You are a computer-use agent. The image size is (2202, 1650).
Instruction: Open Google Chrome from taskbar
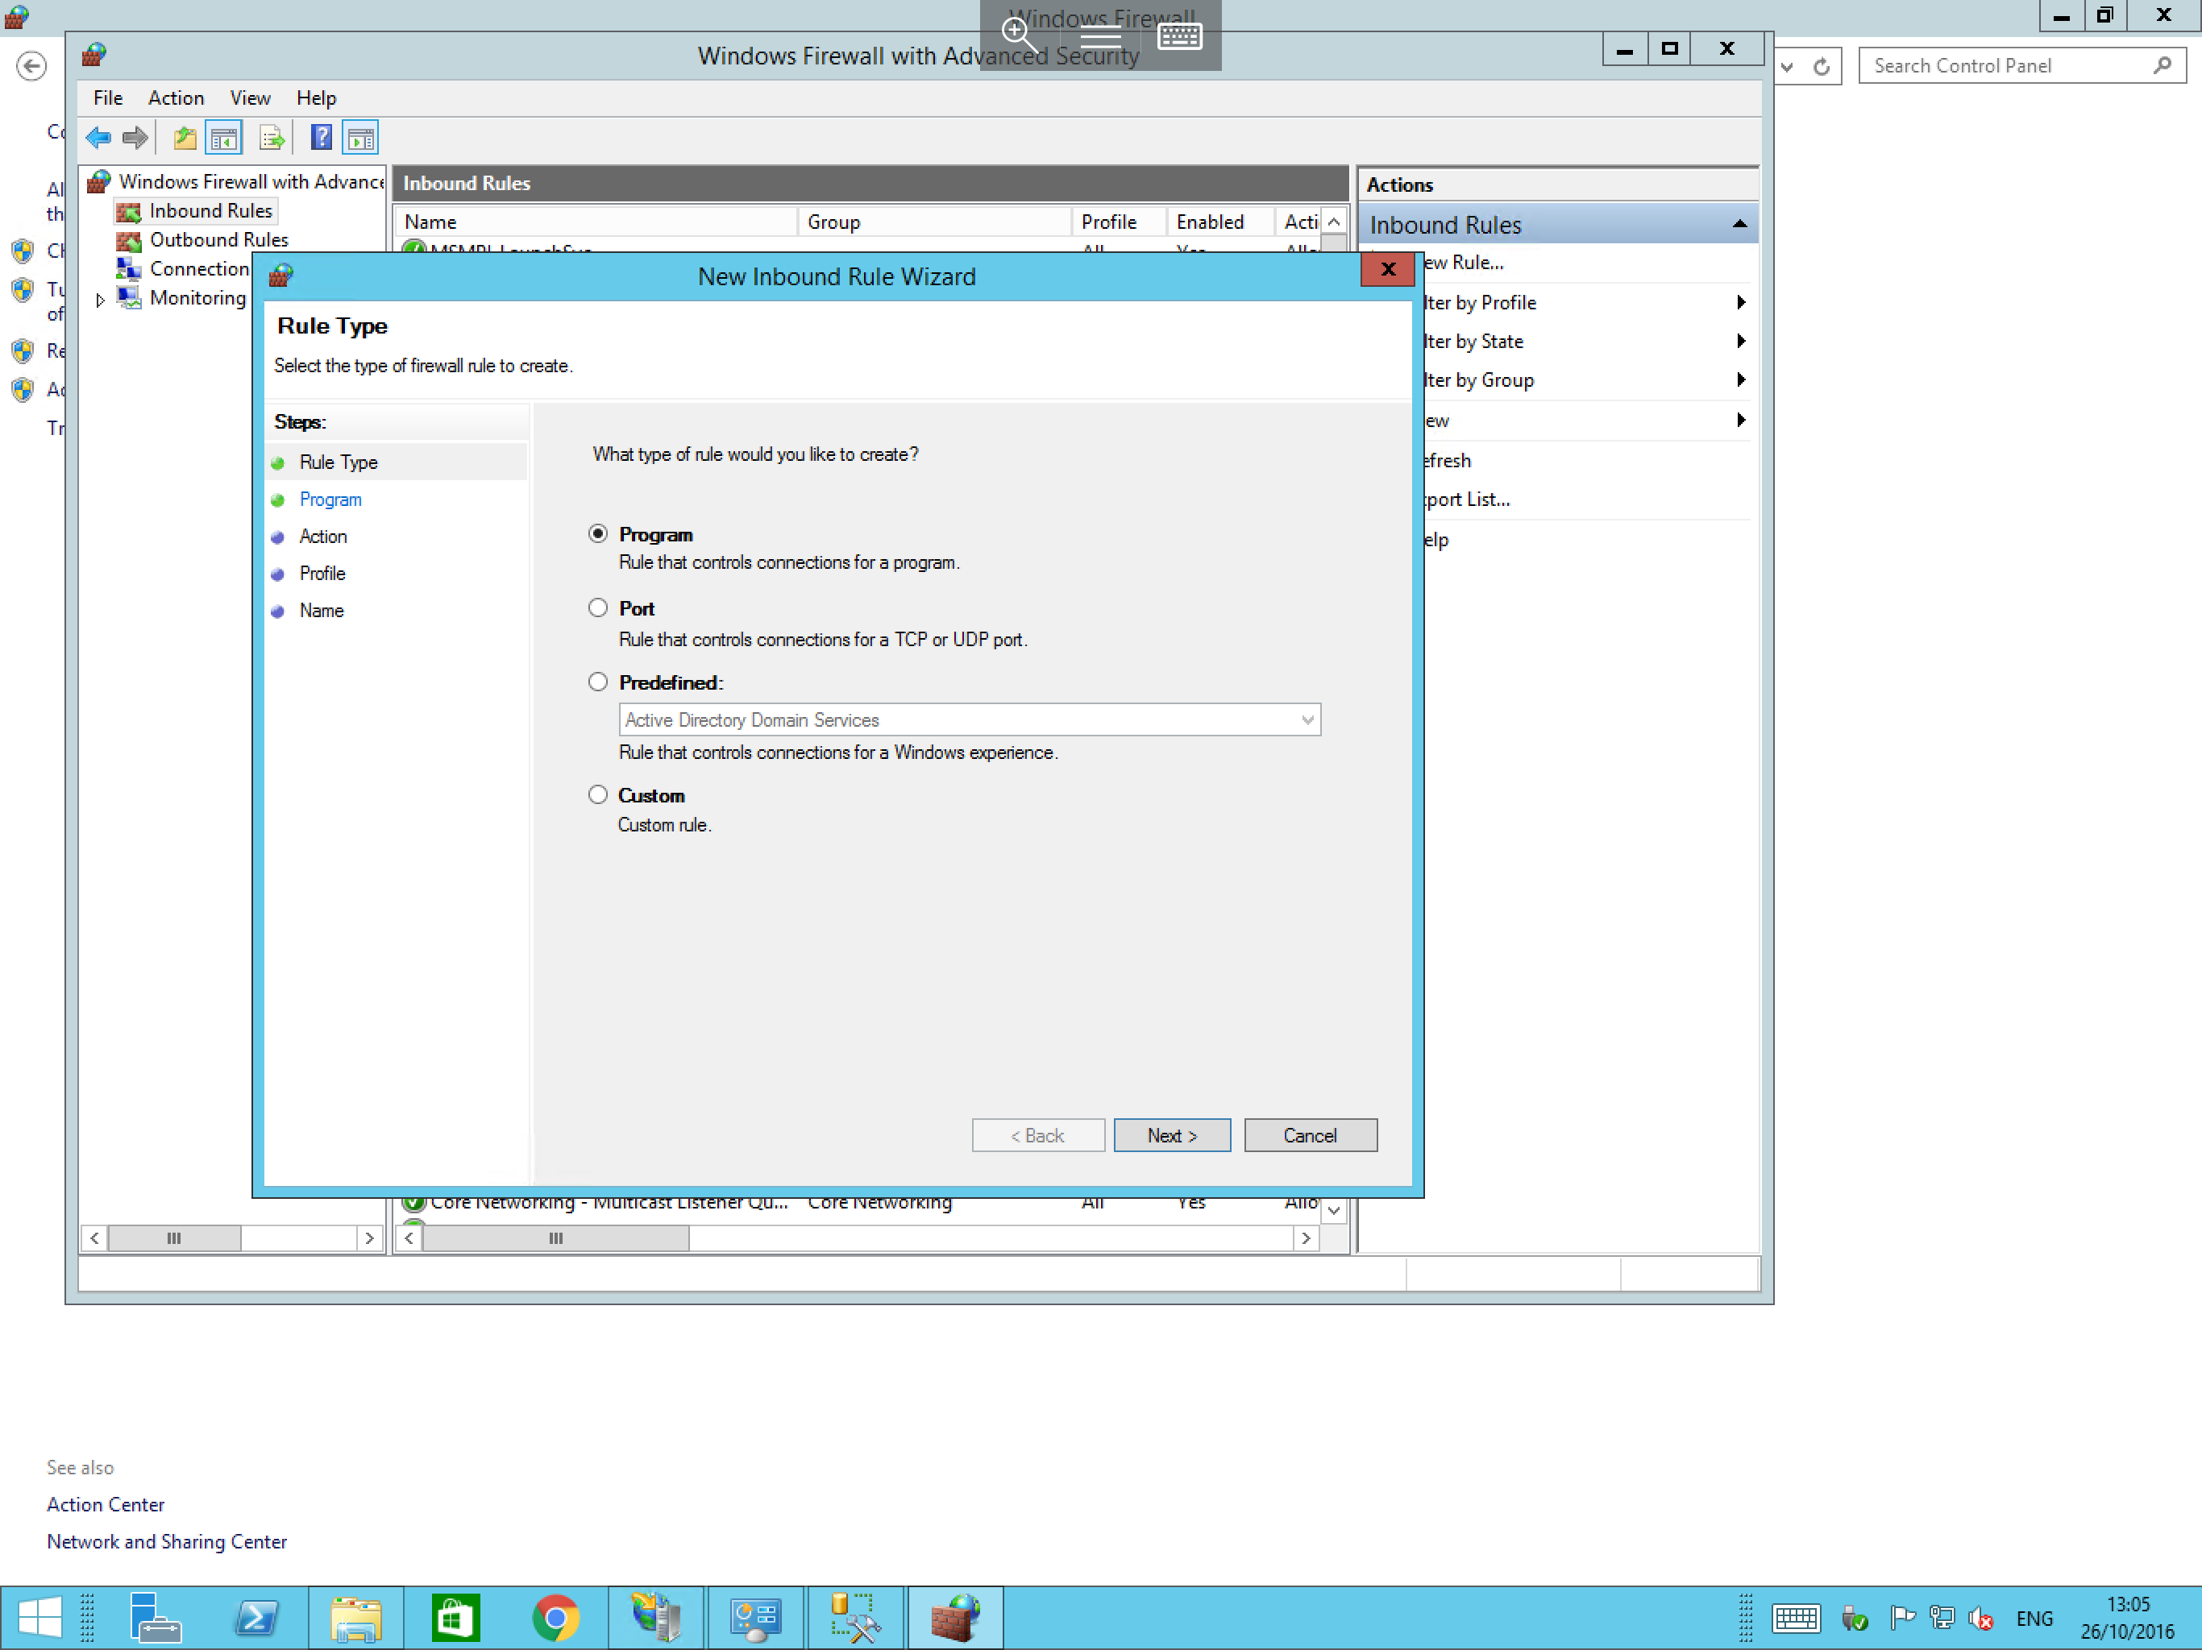coord(555,1617)
